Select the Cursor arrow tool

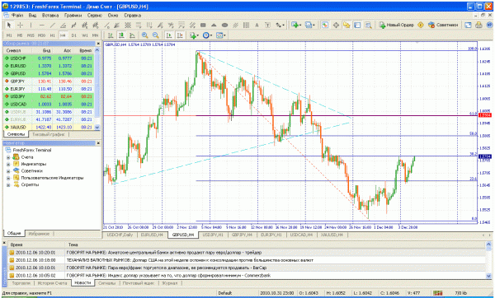(9, 25)
